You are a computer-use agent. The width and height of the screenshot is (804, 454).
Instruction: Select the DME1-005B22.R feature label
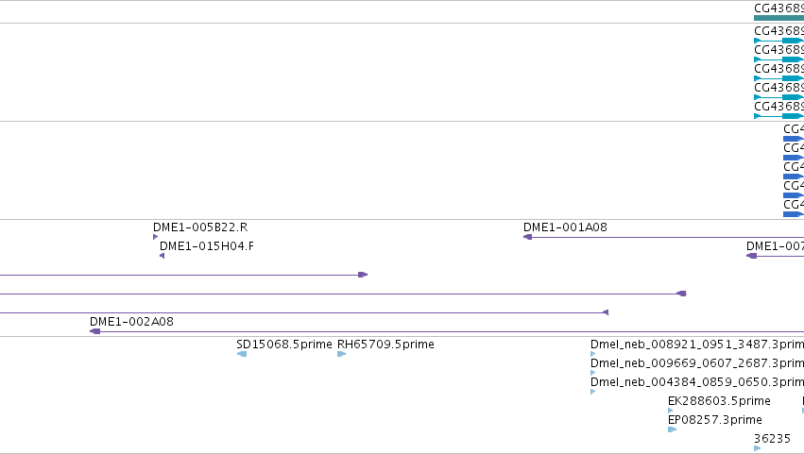[200, 227]
